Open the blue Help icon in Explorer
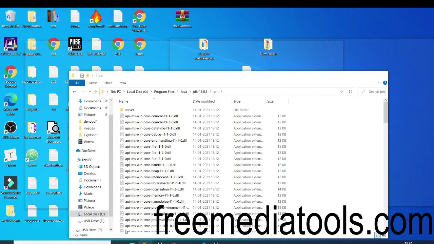 pyautogui.click(x=385, y=83)
